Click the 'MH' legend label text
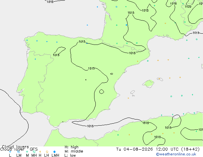203x157 pixels. 34,155
